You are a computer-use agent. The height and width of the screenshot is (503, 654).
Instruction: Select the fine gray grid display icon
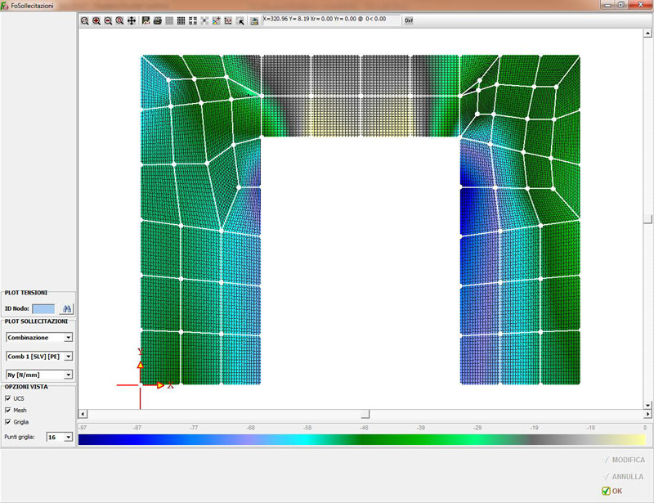169,21
